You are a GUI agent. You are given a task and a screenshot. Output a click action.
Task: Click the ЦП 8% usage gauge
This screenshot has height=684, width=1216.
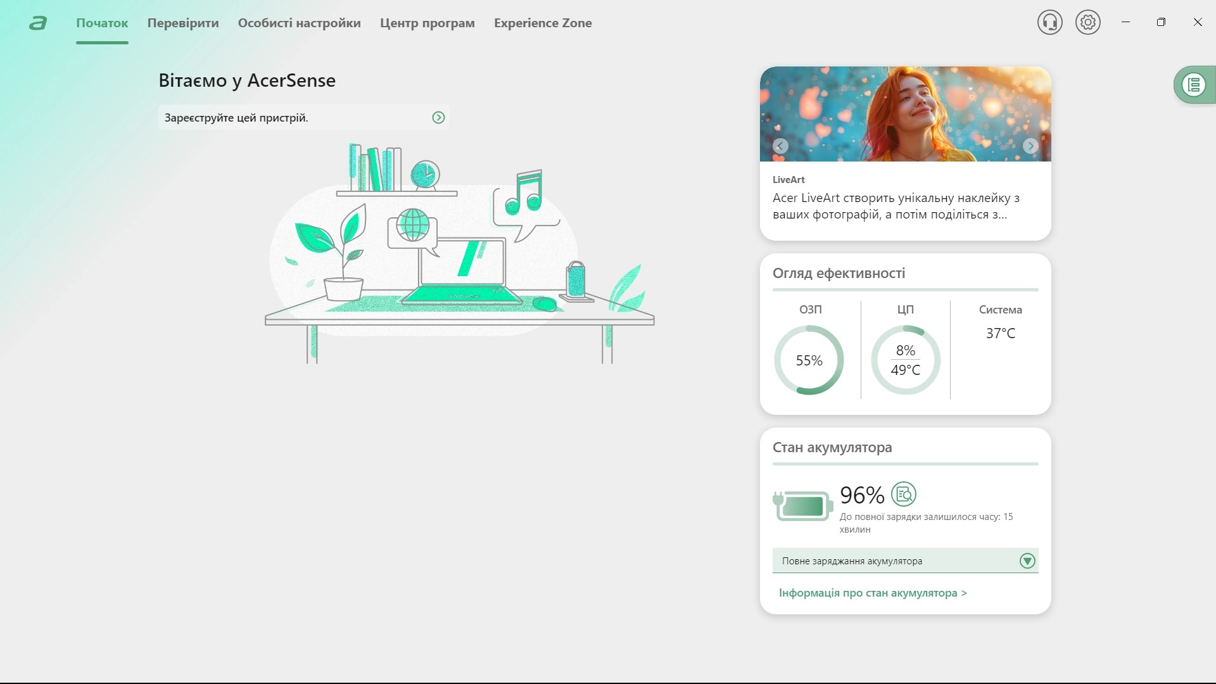click(905, 360)
